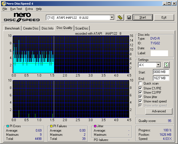Click the End position input field
Screen dimensions: 178x144
161,78
